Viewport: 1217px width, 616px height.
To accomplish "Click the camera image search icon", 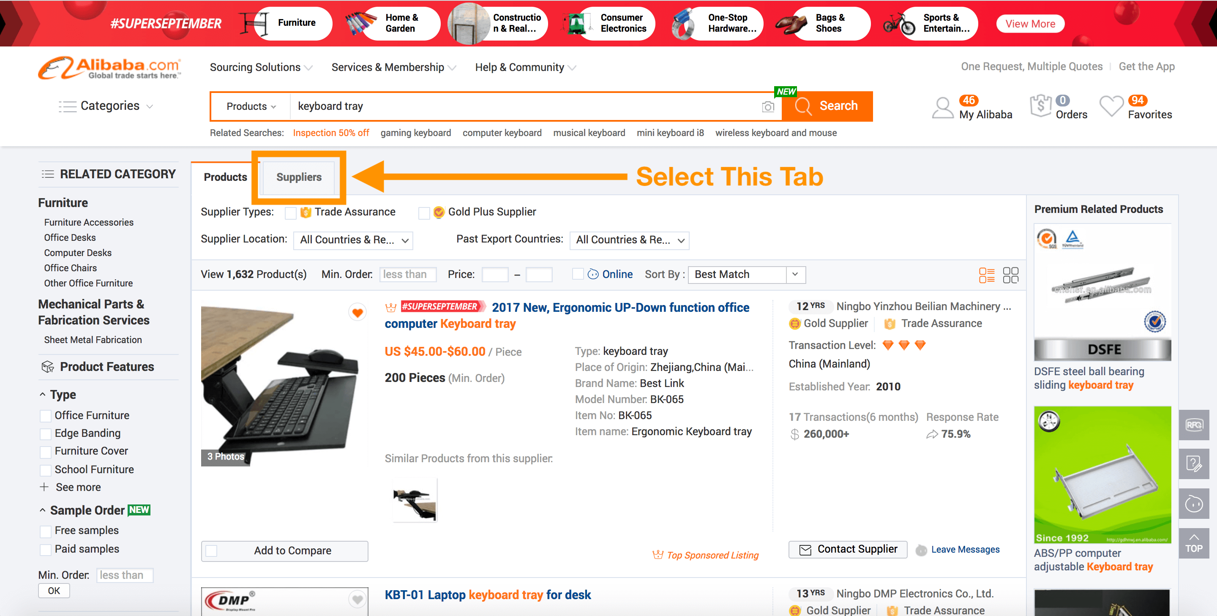I will (768, 107).
